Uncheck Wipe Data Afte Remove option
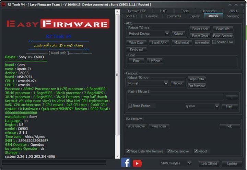Screen dimensions: 247x170 click(128, 151)
